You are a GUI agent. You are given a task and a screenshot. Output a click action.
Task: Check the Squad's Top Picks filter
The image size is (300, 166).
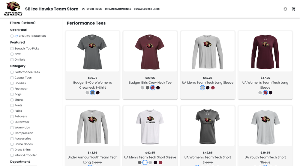click(12, 49)
